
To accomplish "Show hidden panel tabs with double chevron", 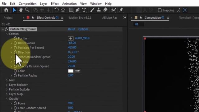I will (125, 17).
